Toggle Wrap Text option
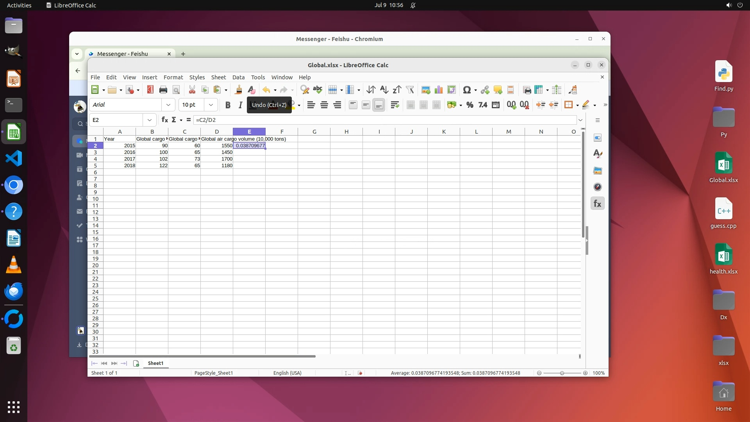The image size is (750, 422). pos(395,105)
